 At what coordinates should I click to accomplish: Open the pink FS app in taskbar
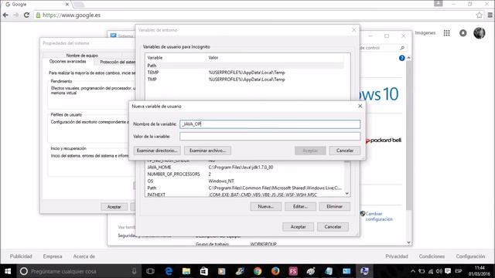click(293, 271)
